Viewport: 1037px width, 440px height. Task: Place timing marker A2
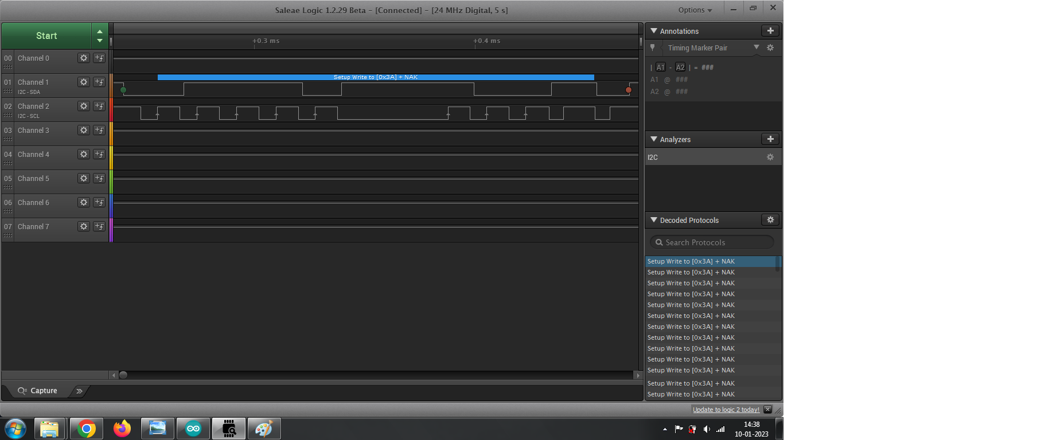click(x=680, y=67)
